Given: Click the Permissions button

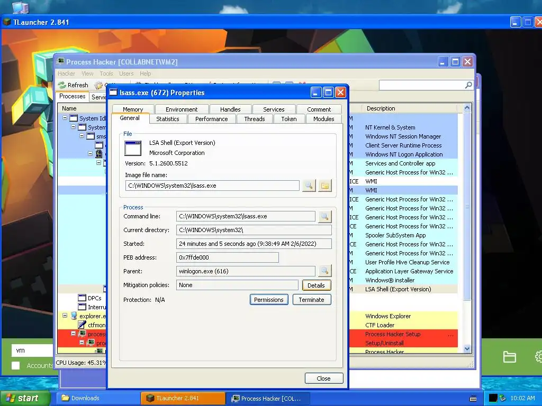Looking at the screenshot, I should pyautogui.click(x=269, y=300).
